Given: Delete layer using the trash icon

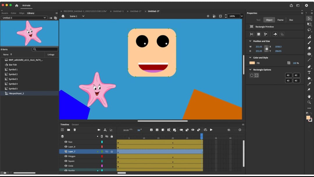Looking at the screenshot, I should coord(75,130).
